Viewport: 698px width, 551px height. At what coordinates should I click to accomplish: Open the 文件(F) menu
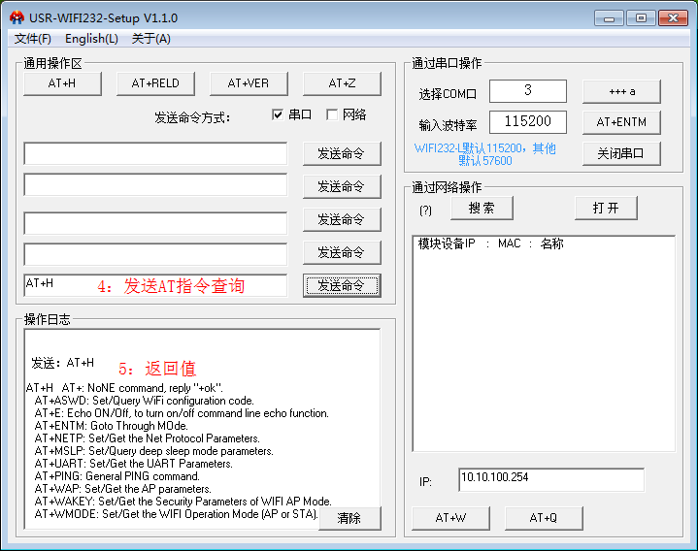click(x=33, y=39)
